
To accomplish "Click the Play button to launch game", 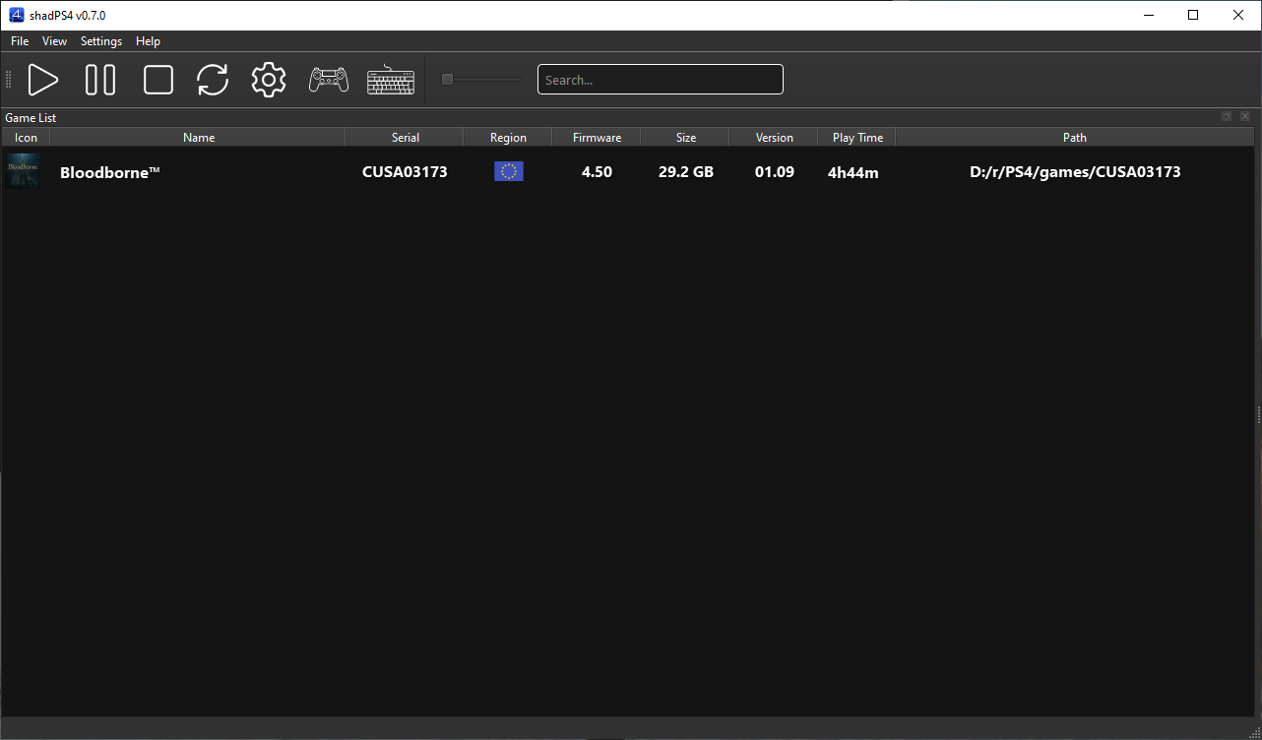I will coord(43,80).
